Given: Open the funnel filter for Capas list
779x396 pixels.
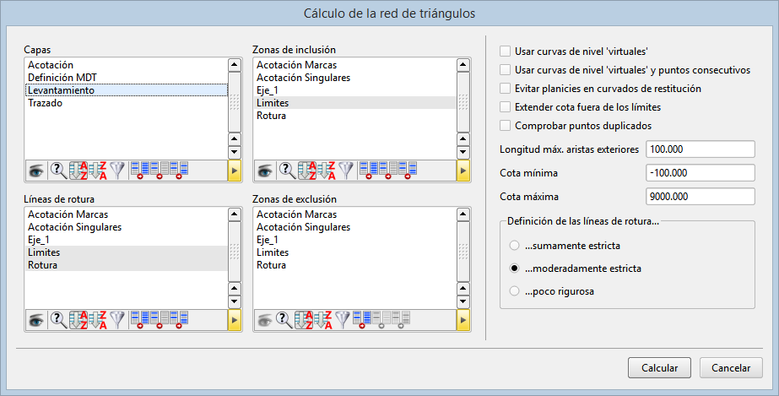Looking at the screenshot, I should click(x=117, y=171).
